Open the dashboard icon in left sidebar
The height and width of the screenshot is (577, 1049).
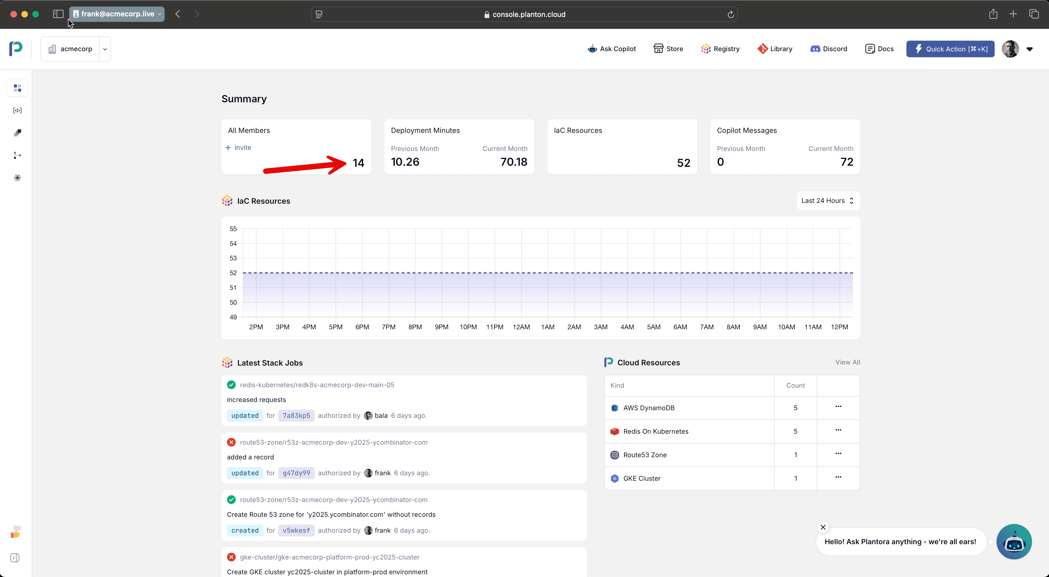(x=17, y=88)
